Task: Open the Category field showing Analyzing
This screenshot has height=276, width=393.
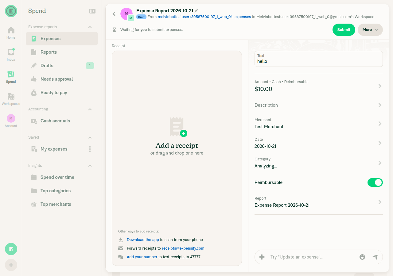Action: (x=318, y=163)
